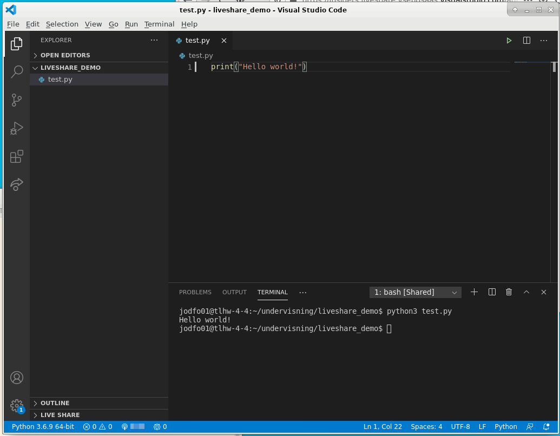The width and height of the screenshot is (560, 436).
Task: Split the editor right
Action: coord(526,41)
